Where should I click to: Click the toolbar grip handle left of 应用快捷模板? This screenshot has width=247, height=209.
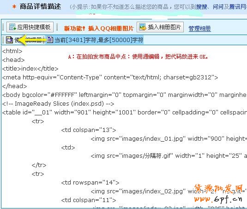click(x=3, y=27)
